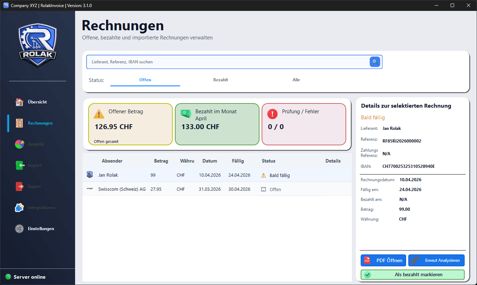Screen dimensions: 477x285
Task: Sort by the Datum column header
Action: (210, 161)
